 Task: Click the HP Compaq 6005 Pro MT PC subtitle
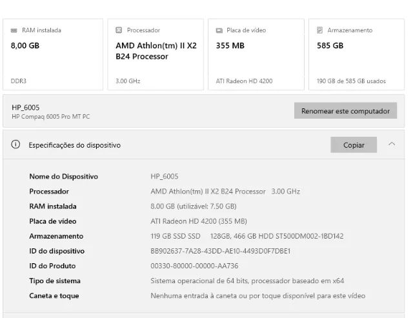pos(50,117)
